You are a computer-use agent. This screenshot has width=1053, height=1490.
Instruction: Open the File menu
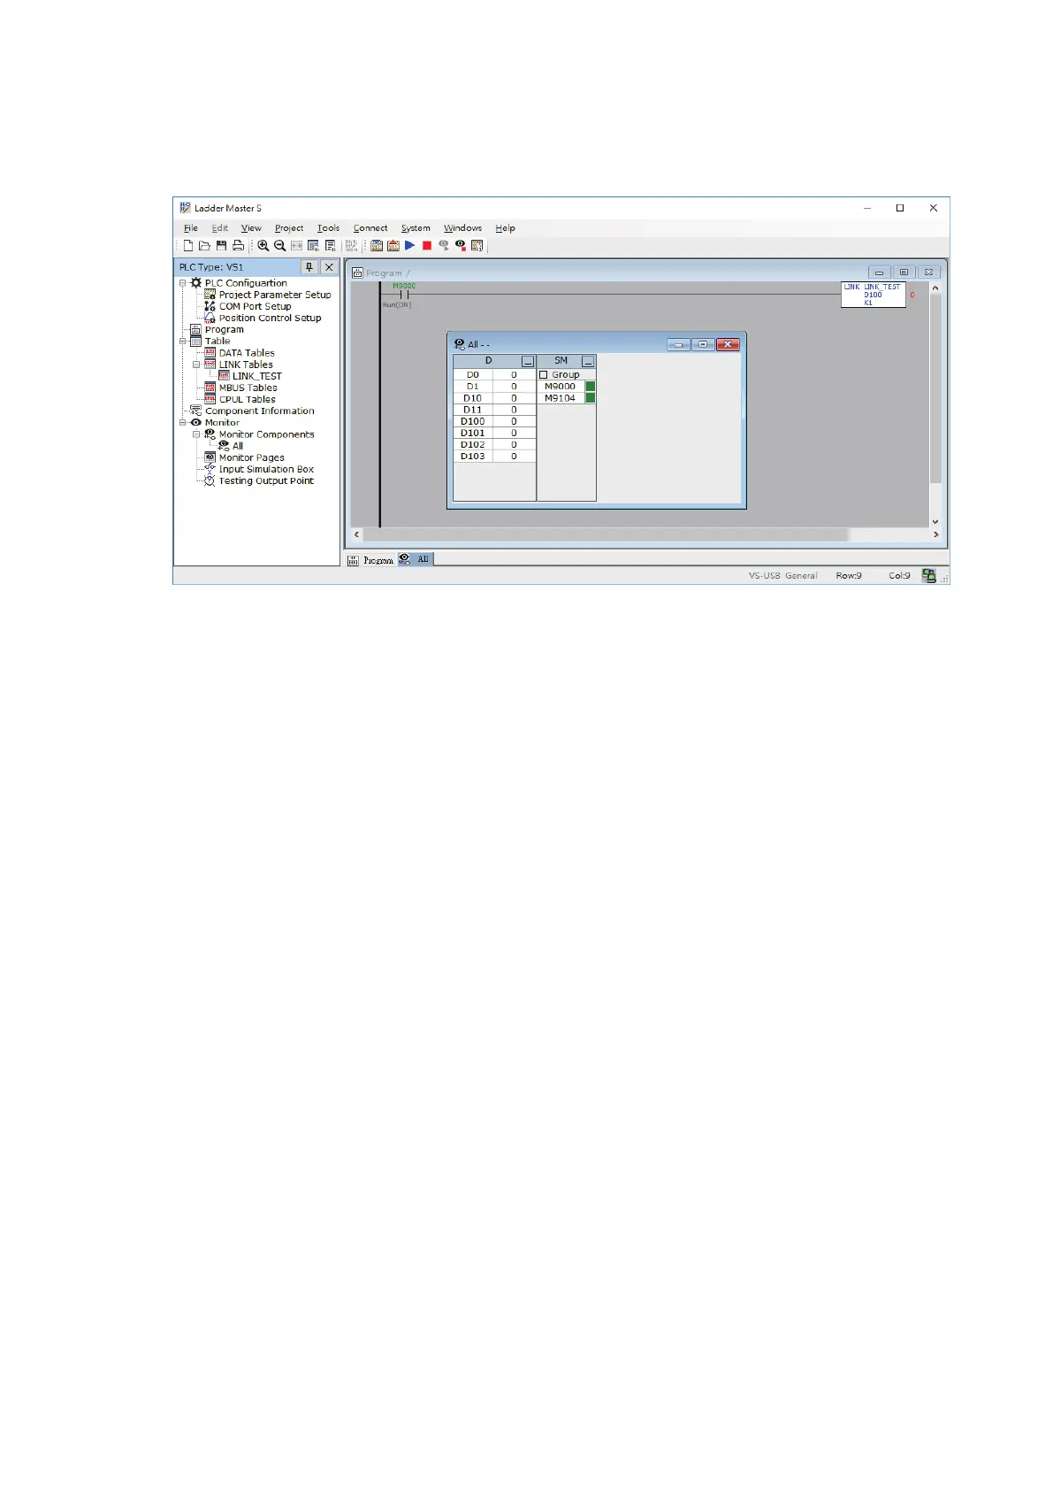click(x=191, y=228)
